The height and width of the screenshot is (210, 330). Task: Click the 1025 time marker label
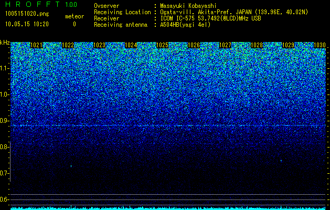163,45
